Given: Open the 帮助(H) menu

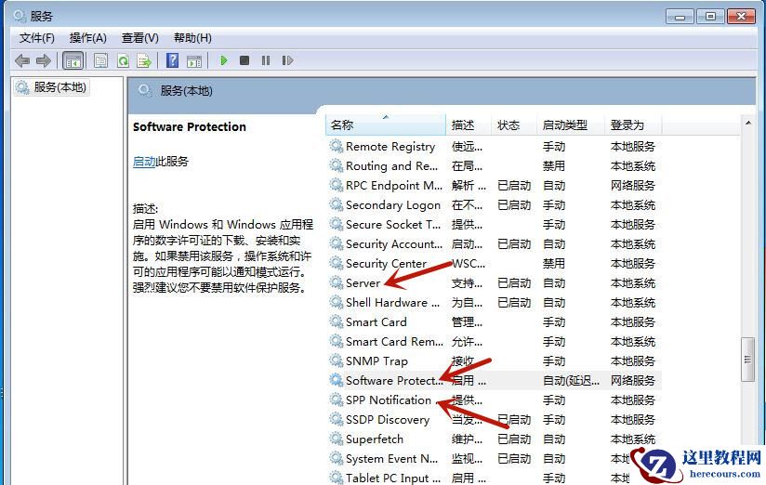Looking at the screenshot, I should click(192, 38).
